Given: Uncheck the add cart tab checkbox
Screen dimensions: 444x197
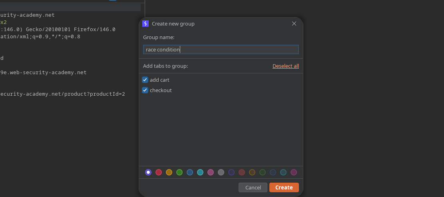Looking at the screenshot, I should tap(145, 80).
